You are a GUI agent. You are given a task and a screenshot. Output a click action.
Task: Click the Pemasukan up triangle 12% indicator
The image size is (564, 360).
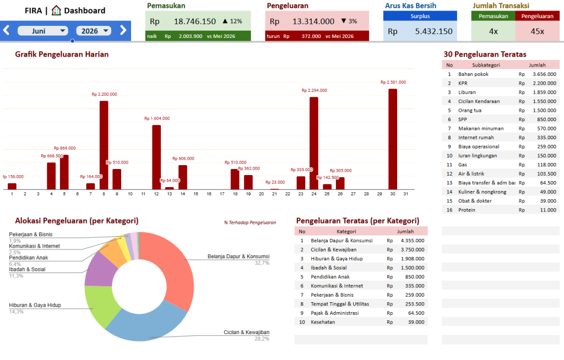[232, 21]
